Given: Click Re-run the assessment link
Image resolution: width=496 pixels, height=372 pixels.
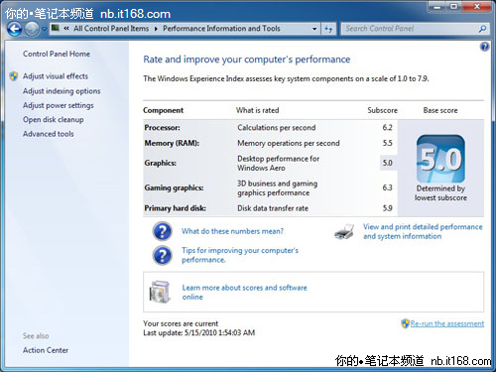Looking at the screenshot, I should [447, 323].
